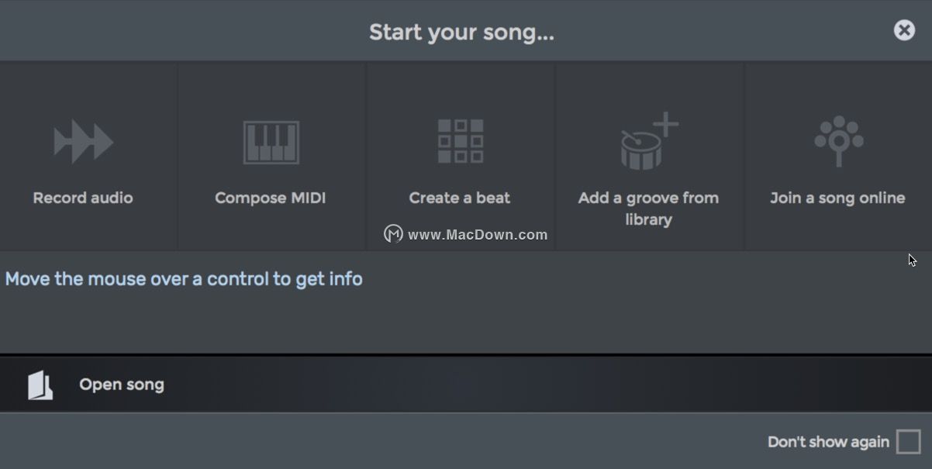Click the Join a song online text

point(837,198)
